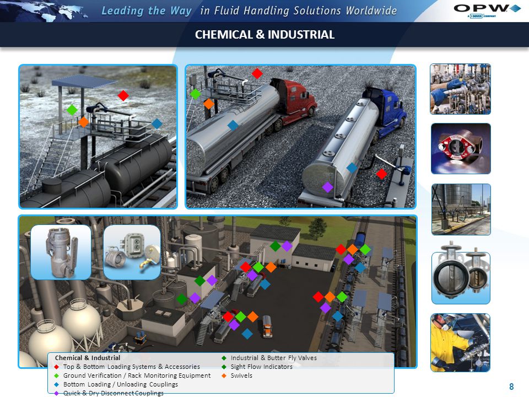Select the Sight Flow Indicators label
Viewport: 529px width, 397px height.
pos(261,367)
